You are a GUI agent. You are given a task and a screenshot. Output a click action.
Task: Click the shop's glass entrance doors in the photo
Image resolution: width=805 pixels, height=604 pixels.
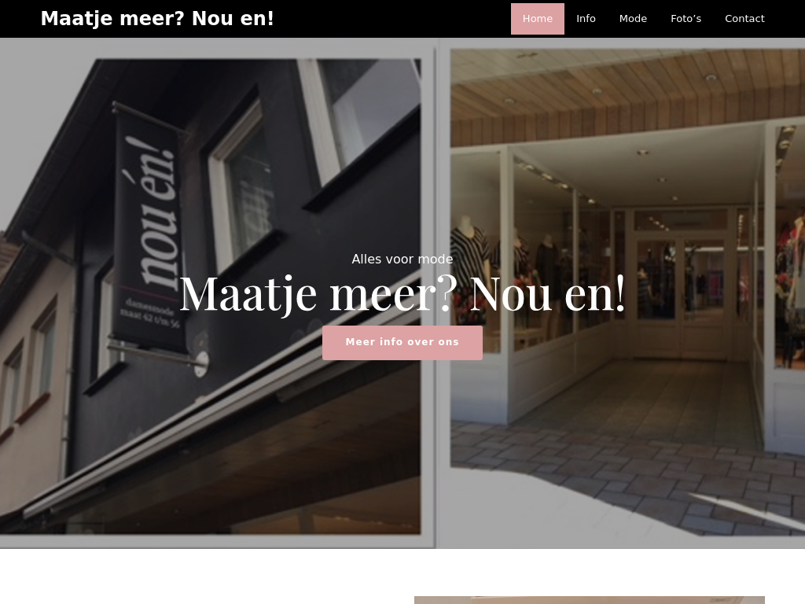coord(681,293)
